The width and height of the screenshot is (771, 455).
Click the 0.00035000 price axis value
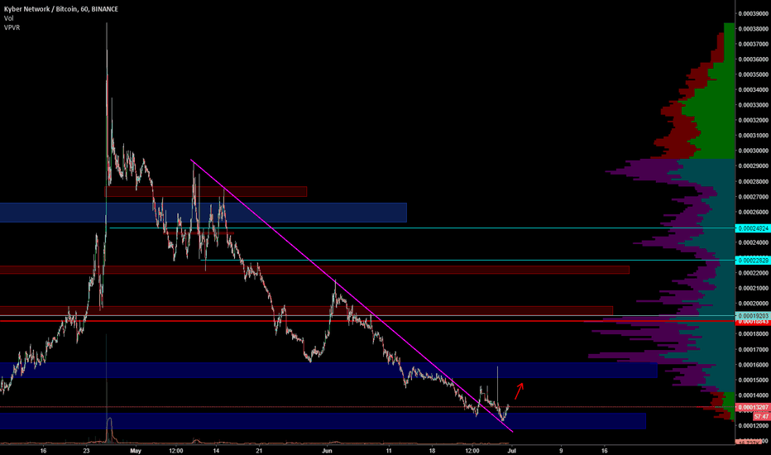pos(754,74)
